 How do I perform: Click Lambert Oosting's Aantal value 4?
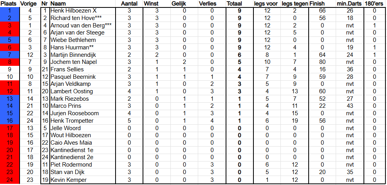129,91
